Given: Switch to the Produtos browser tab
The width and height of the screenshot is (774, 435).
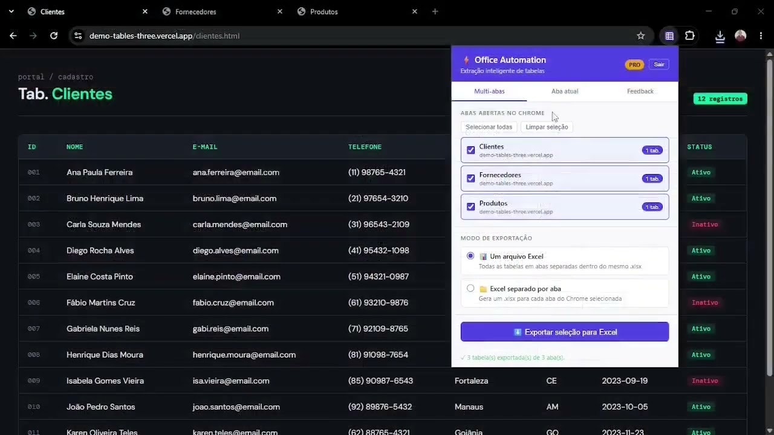Looking at the screenshot, I should (357, 11).
